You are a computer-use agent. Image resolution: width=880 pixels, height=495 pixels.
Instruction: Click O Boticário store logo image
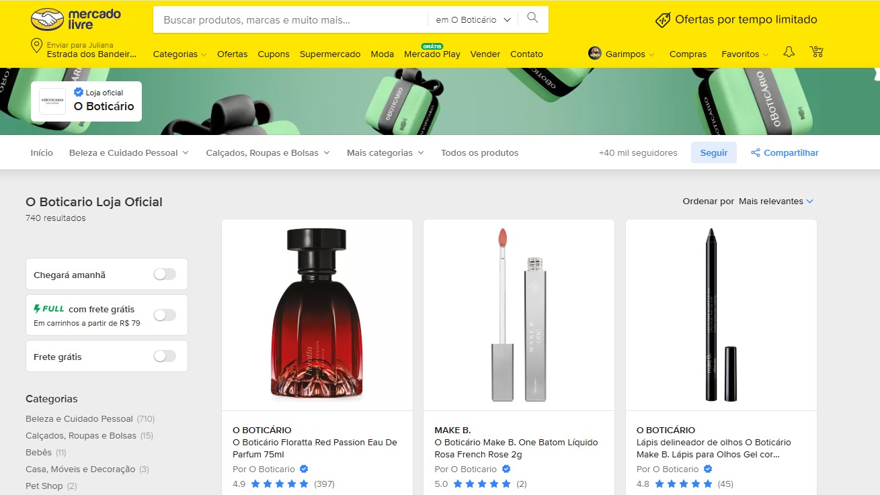52,101
